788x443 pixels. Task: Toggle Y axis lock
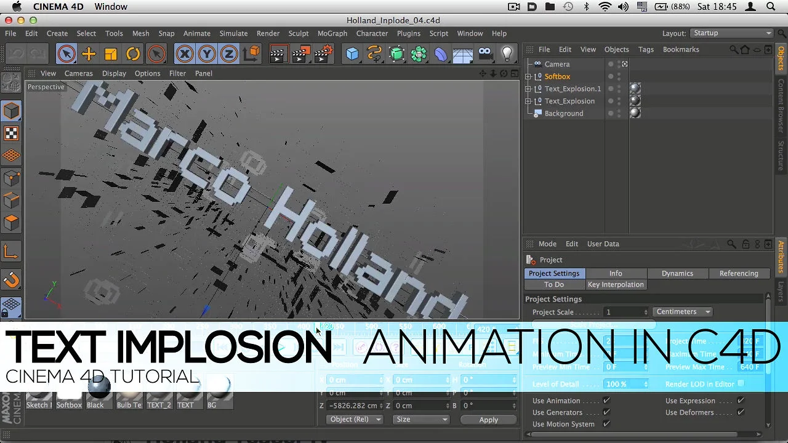[x=207, y=54]
